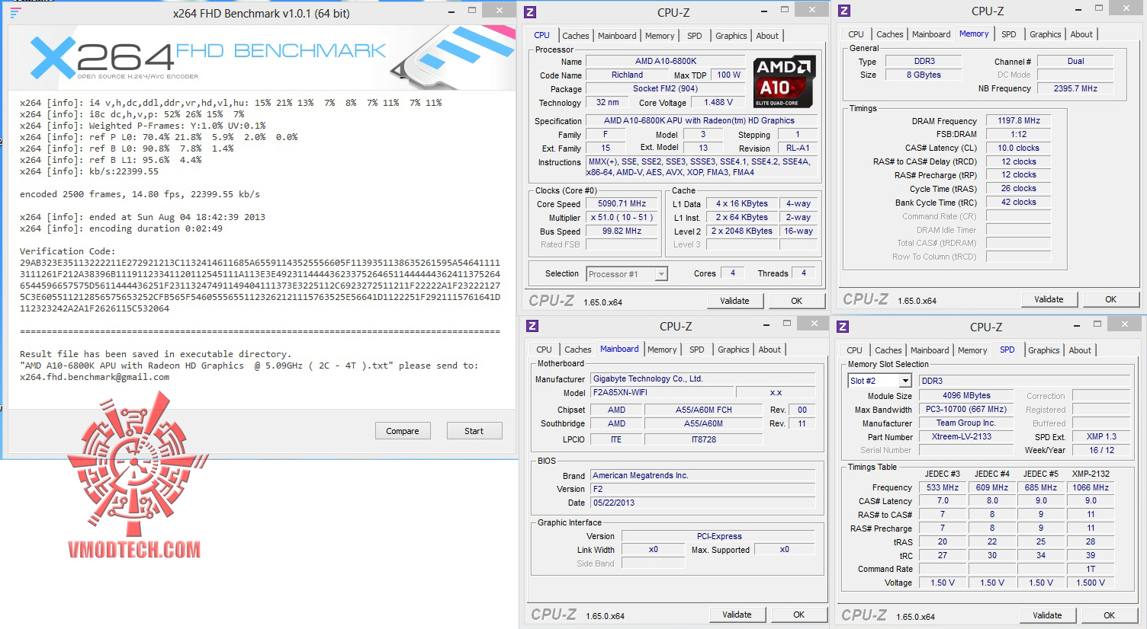The width and height of the screenshot is (1147, 629).
Task: Click the CPU-Z icon in the Memory timings window title bar
Action: pos(844,11)
